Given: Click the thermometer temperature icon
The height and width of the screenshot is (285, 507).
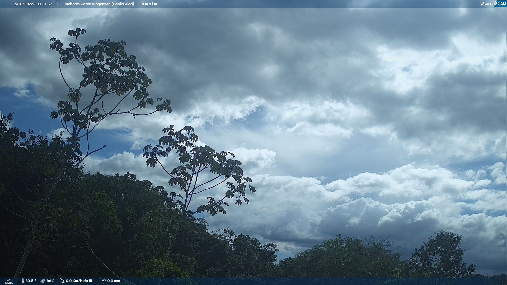Looking at the screenshot, I should [x=23, y=281].
